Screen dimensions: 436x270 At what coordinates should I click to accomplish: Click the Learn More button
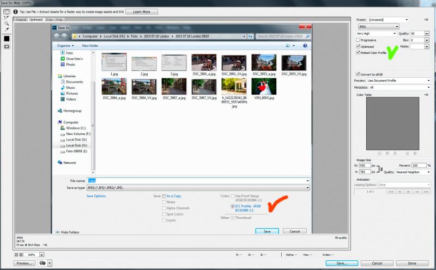click(x=142, y=11)
